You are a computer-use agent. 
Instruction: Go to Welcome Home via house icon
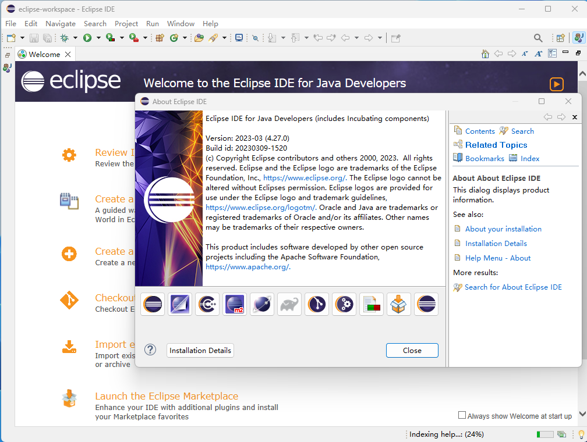click(485, 54)
